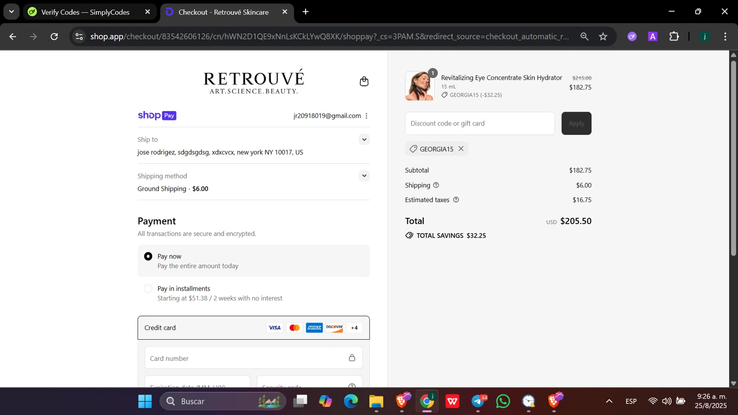Open the Windows Start menu

point(145,402)
